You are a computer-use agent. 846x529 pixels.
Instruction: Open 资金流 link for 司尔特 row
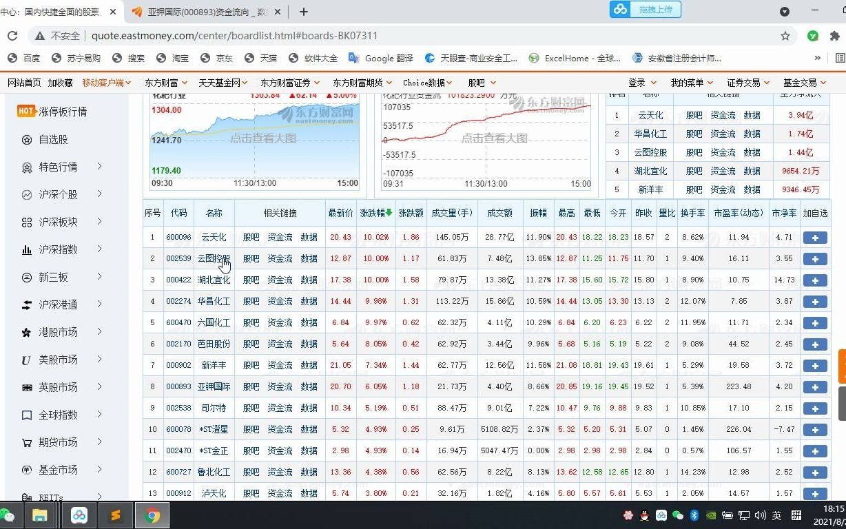click(x=280, y=408)
